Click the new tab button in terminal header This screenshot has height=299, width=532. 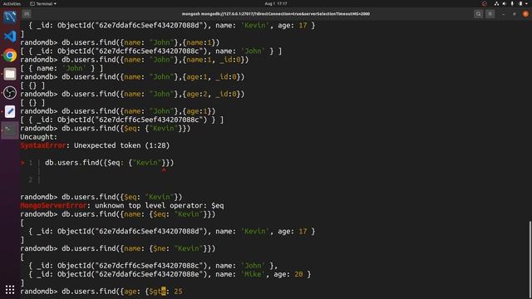27,14
